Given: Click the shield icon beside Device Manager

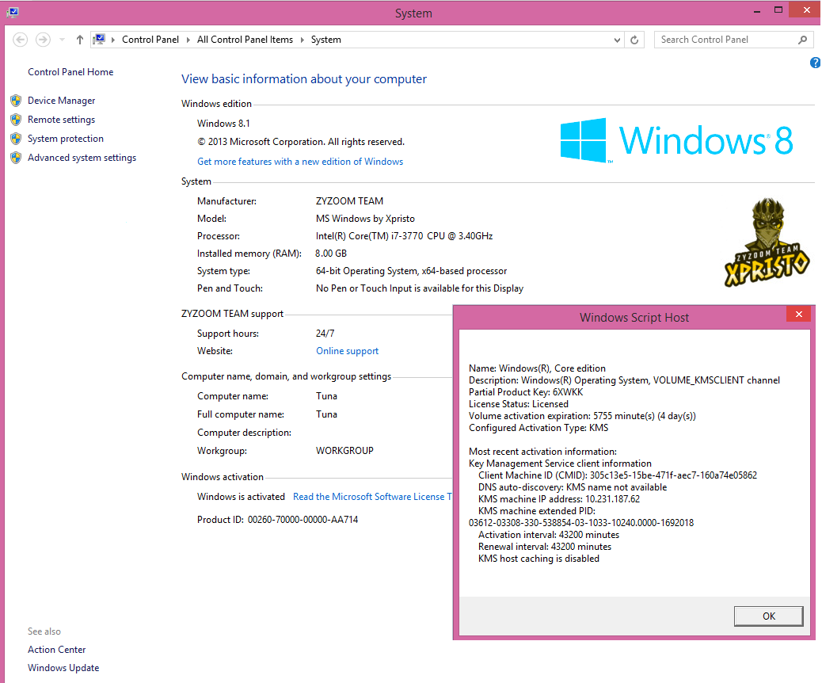Looking at the screenshot, I should (17, 100).
